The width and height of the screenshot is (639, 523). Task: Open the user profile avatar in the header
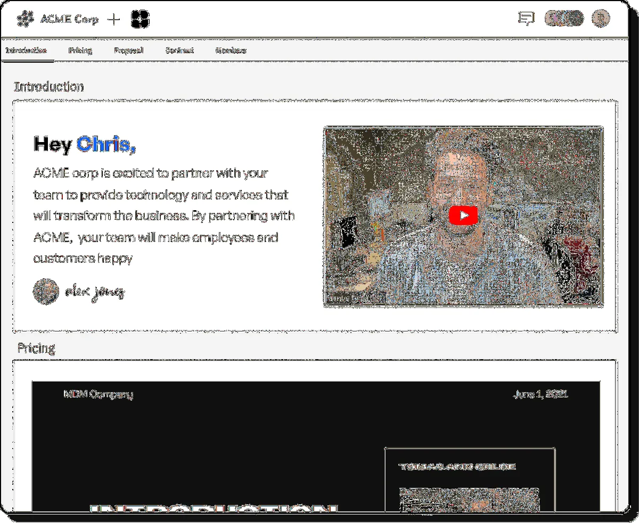[x=601, y=19]
